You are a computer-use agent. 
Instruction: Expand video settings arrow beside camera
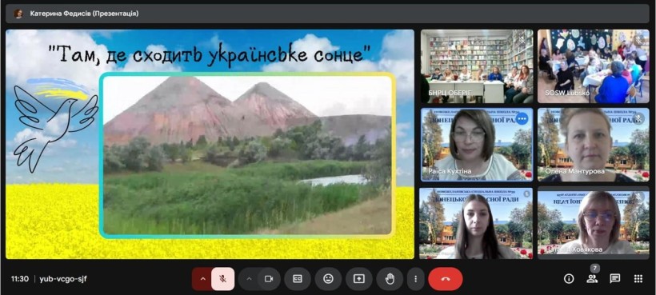249,279
